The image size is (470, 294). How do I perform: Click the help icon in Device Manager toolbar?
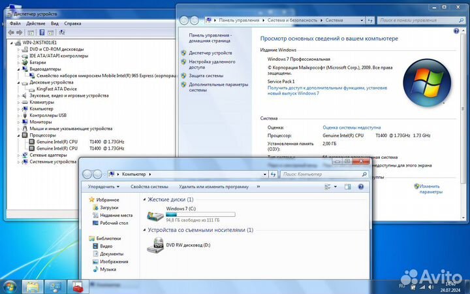click(42, 33)
